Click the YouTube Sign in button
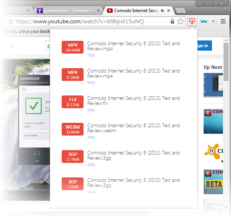Image resolution: width=231 pixels, height=219 pixels. (x=205, y=46)
